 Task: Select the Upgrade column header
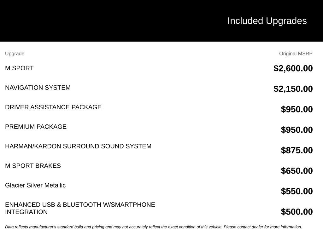(15, 54)
